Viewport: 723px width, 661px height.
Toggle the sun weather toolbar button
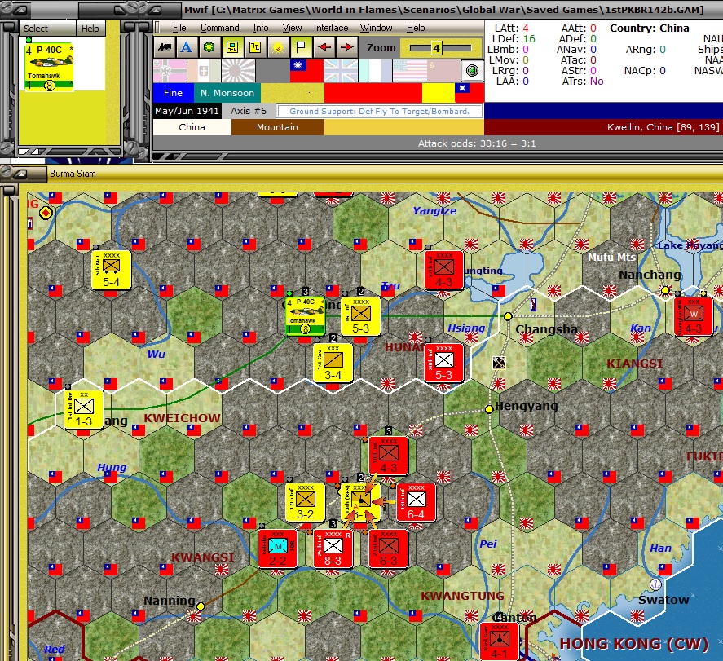[x=278, y=47]
